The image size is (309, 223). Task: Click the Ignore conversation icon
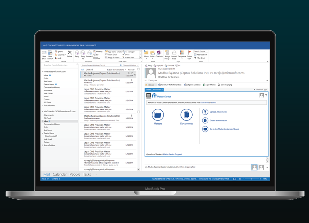(56, 51)
